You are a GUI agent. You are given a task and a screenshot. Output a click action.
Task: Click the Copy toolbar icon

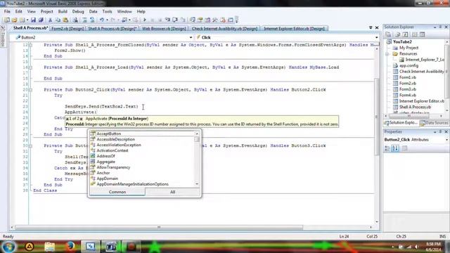pyautogui.click(x=58, y=20)
